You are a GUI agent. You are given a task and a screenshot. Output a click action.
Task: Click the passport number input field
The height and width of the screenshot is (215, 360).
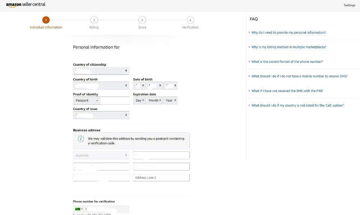click(x=115, y=100)
